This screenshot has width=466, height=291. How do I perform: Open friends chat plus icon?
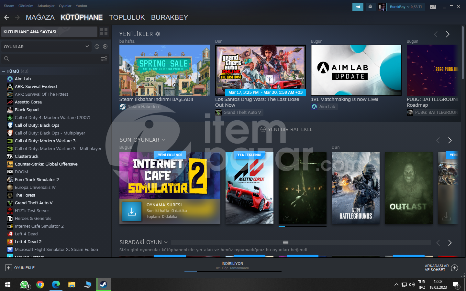coord(454,268)
